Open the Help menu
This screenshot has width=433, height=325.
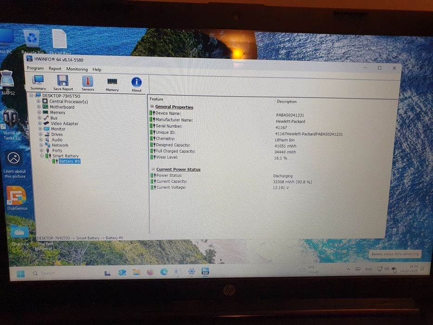coord(97,69)
